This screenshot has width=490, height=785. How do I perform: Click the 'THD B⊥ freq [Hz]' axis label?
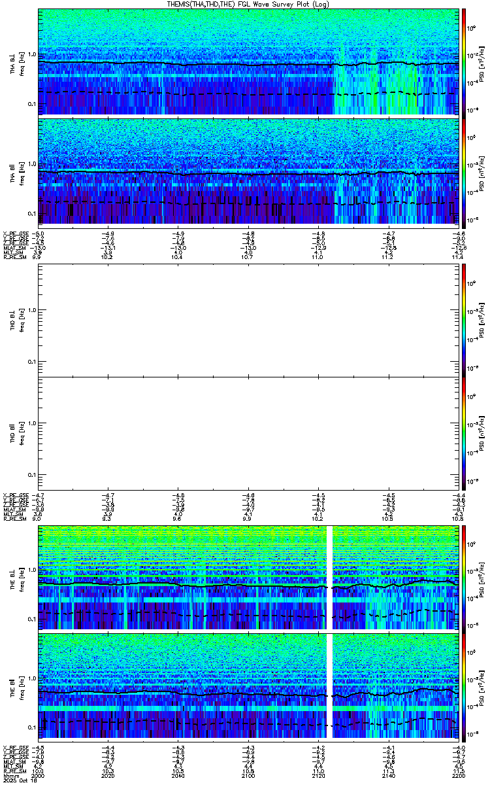click(17, 319)
